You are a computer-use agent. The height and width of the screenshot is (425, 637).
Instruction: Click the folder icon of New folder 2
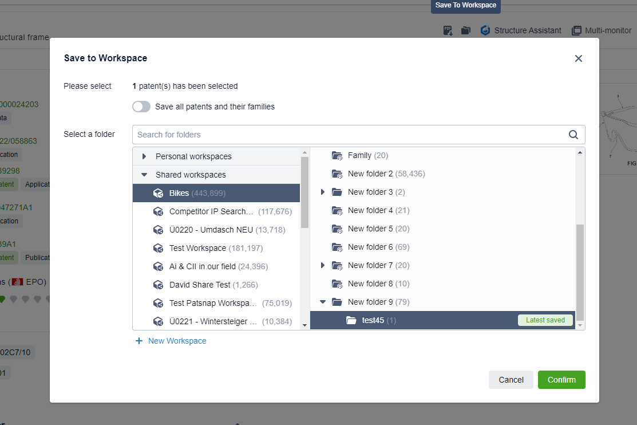click(337, 174)
